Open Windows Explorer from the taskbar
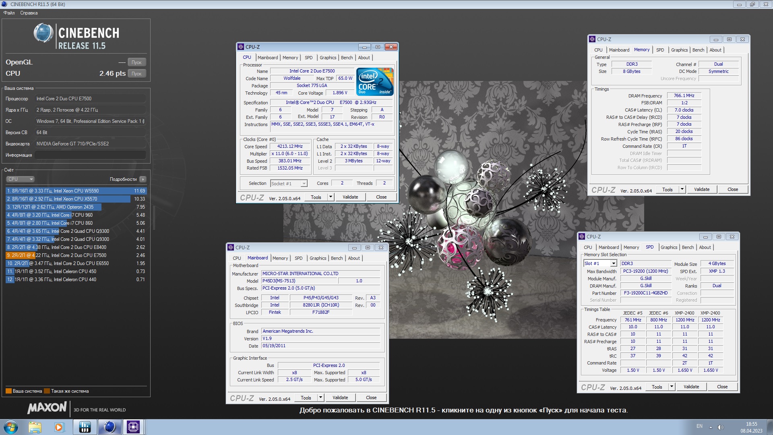 35,427
